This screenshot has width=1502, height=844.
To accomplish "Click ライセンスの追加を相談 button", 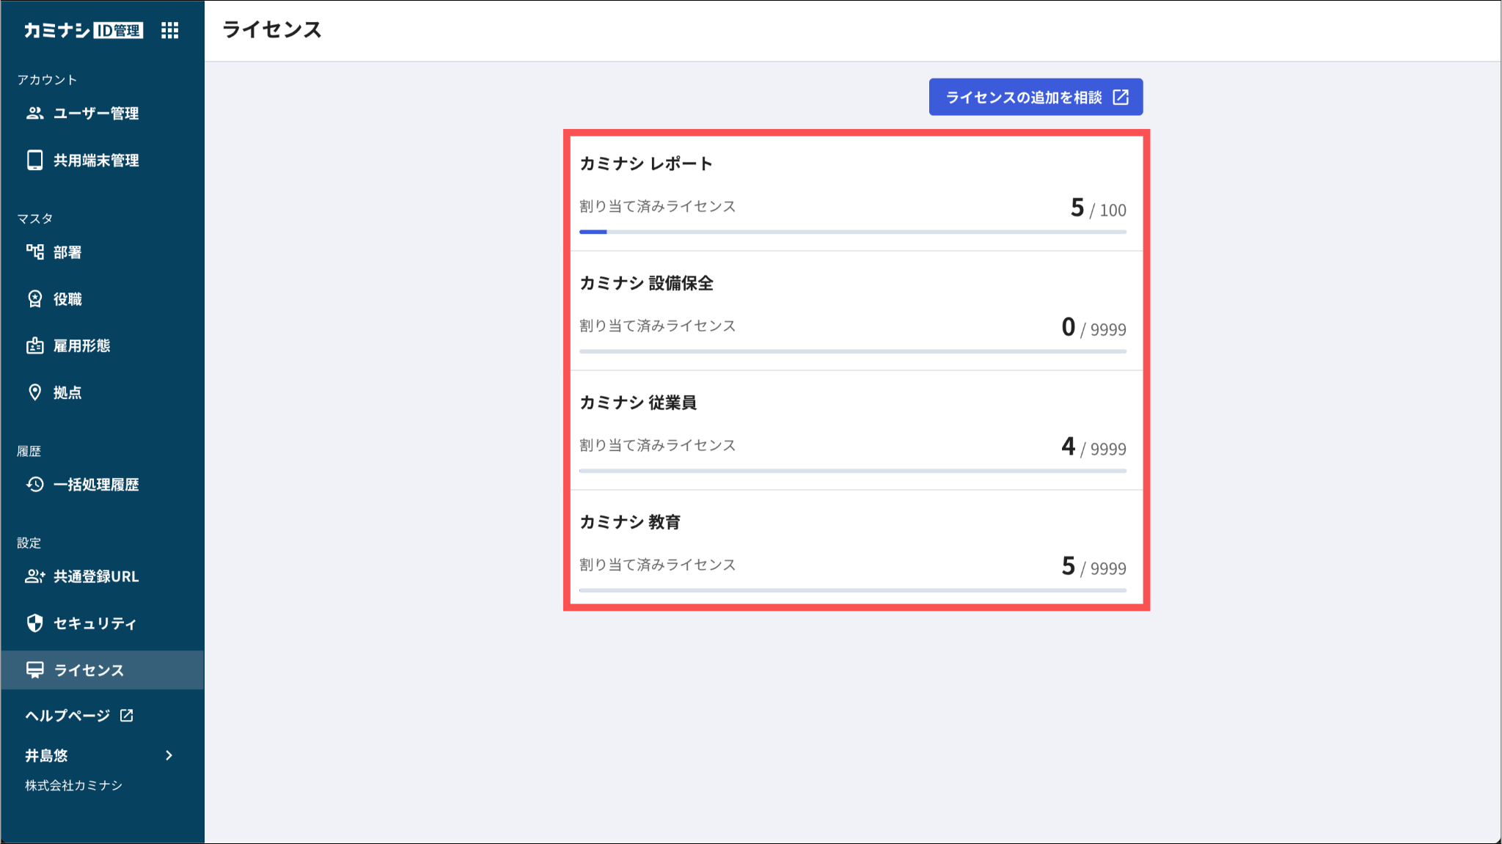I will [x=1036, y=97].
